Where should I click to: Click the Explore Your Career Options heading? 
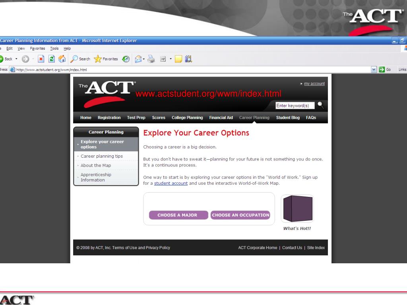(196, 133)
